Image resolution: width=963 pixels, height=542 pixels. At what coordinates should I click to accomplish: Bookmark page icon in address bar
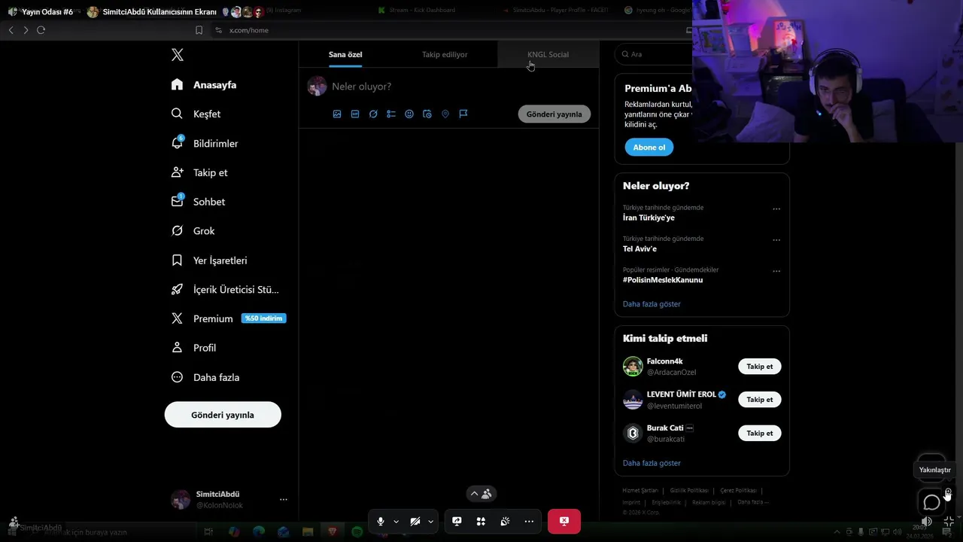click(x=199, y=30)
